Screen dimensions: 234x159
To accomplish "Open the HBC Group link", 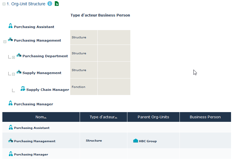I will [x=148, y=141].
